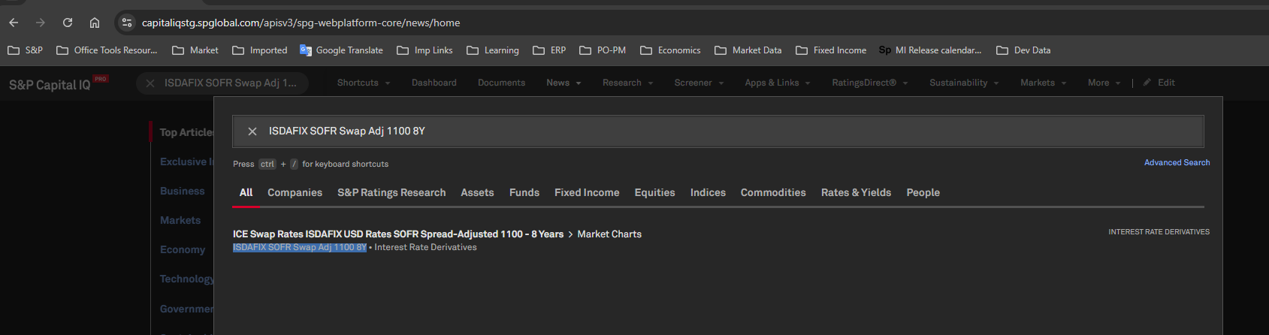Clear search text with X in search panel
The image size is (1269, 335).
[x=252, y=131]
